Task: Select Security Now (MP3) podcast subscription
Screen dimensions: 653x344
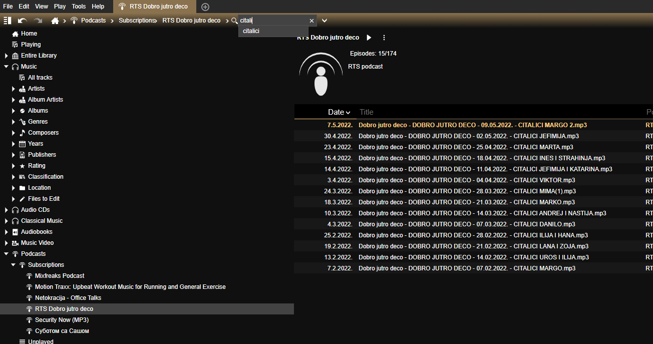Action: tap(62, 320)
